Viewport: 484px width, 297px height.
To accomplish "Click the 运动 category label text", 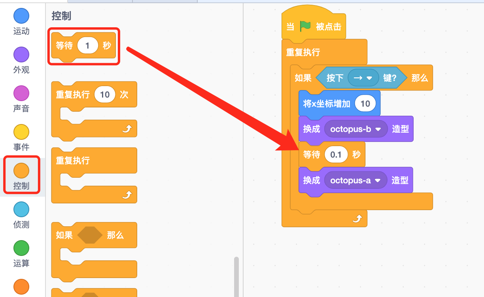I will [x=21, y=32].
